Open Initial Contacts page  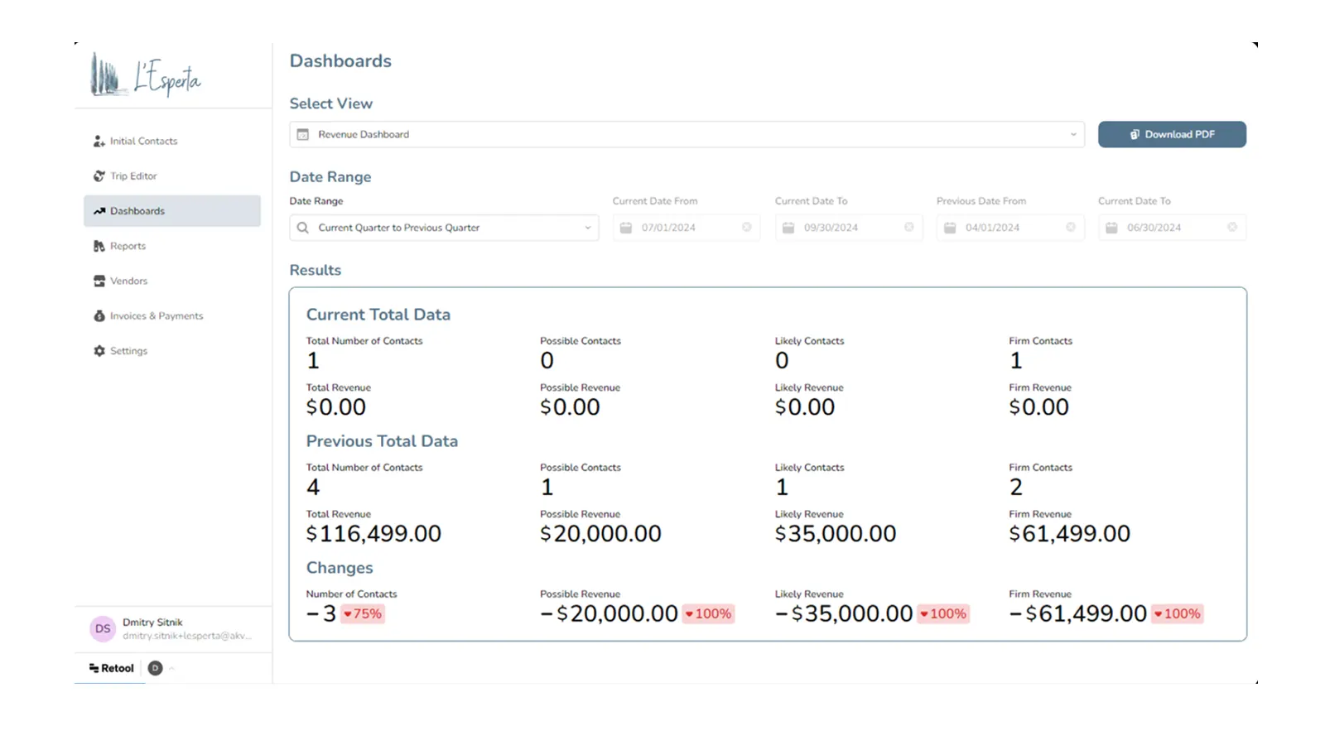click(172, 142)
